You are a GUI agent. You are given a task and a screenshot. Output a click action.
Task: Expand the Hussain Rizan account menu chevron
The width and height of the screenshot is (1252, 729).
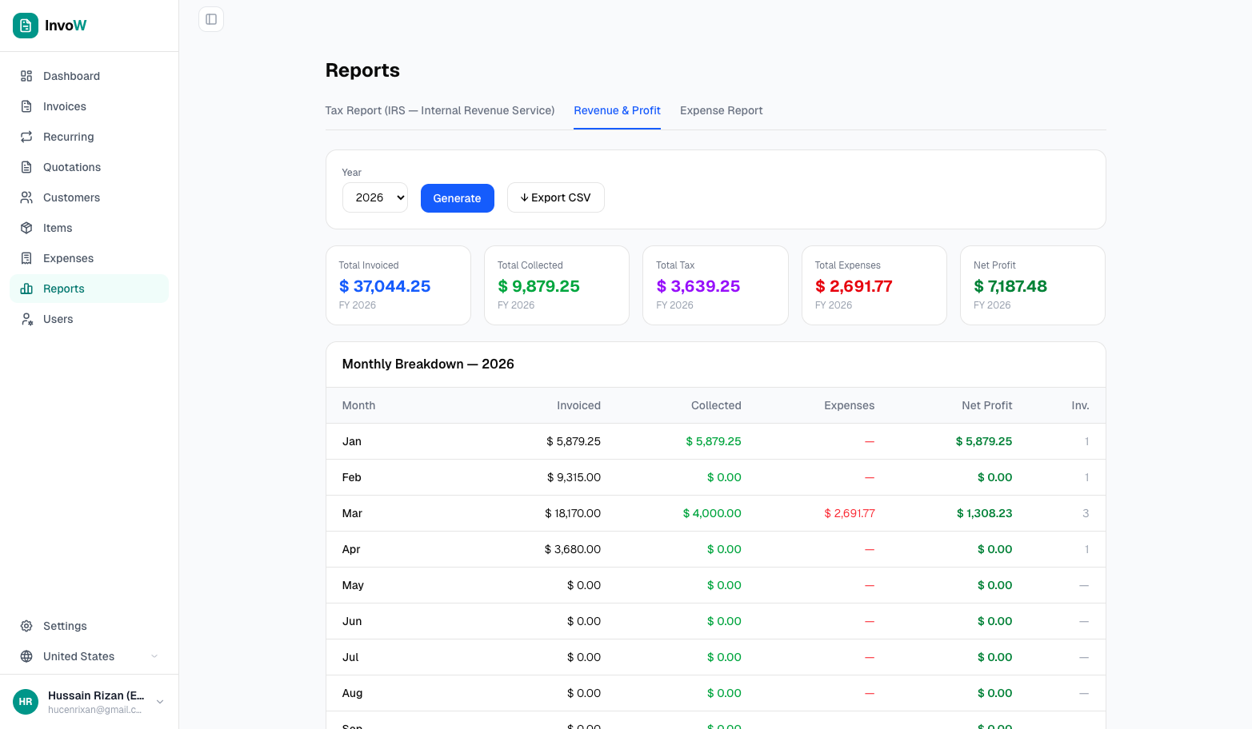coord(160,702)
